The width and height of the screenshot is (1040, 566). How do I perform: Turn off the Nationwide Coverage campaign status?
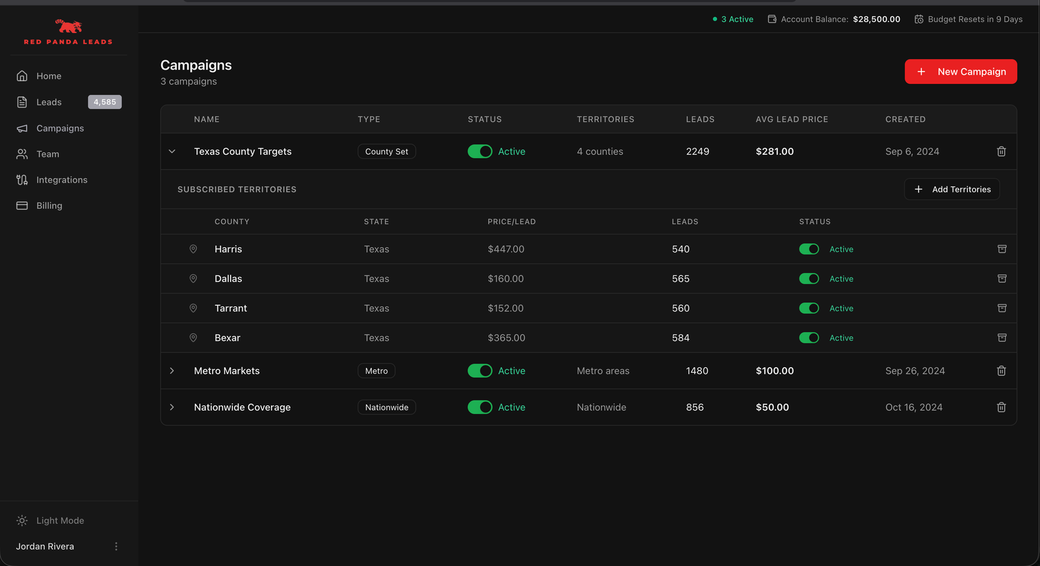pyautogui.click(x=480, y=407)
